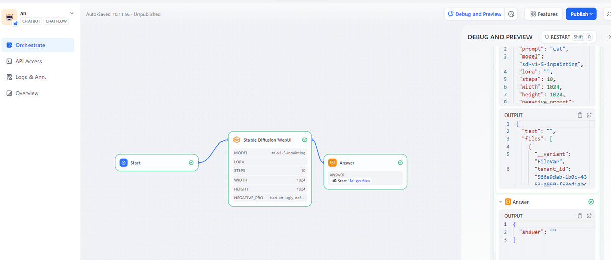The image size is (611, 260).
Task: Click the "tenant_id" key in output JSON
Action: pyautogui.click(x=552, y=169)
